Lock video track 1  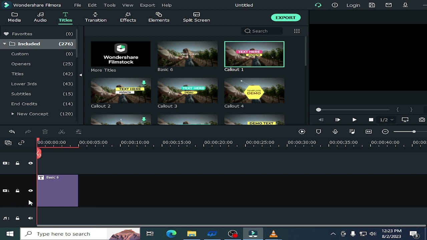click(x=17, y=191)
